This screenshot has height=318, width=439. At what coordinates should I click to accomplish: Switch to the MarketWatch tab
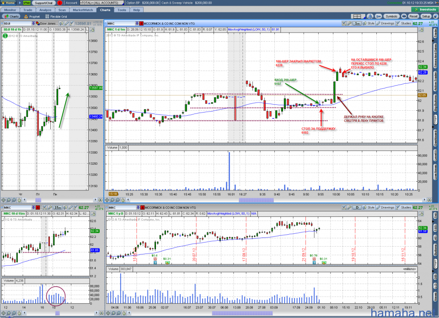(x=83, y=10)
